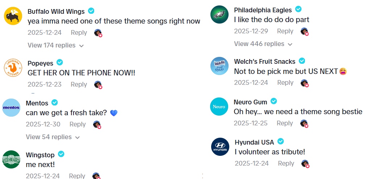
Task: Open the Mentos profile picture
Action: [11, 108]
